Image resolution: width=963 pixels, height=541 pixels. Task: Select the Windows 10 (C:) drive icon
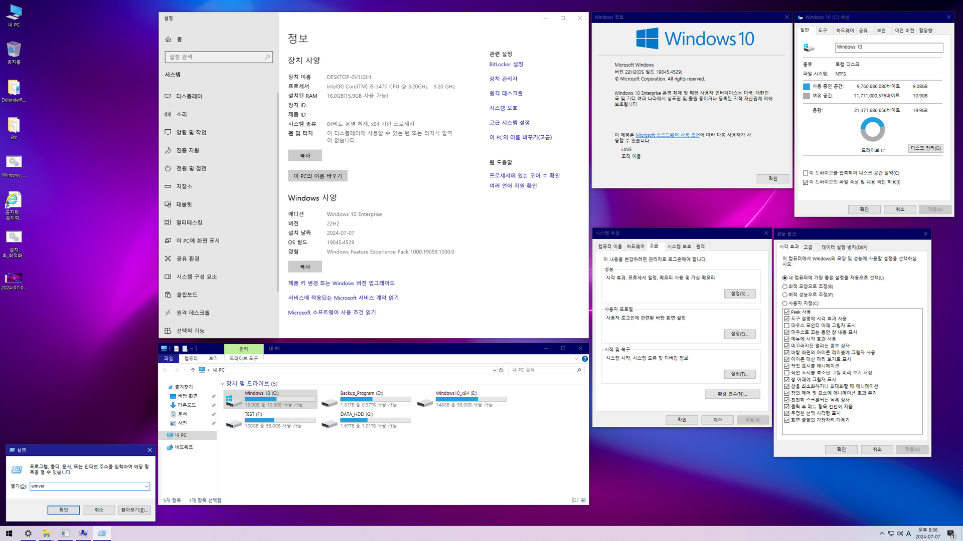[233, 400]
